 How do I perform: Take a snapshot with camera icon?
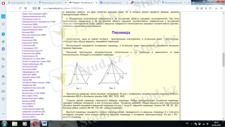pyautogui.click(x=197, y=8)
